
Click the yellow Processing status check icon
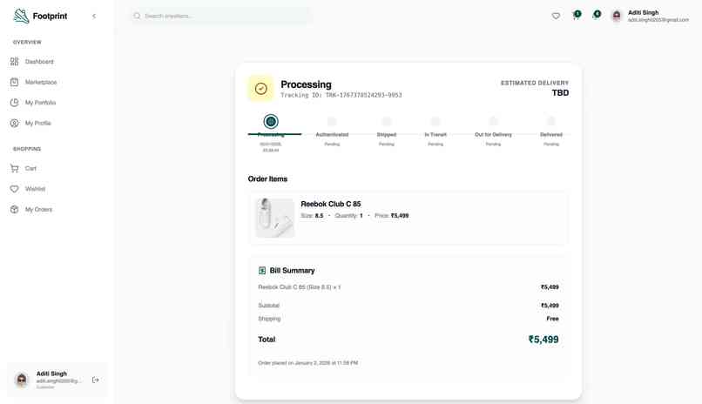click(261, 89)
